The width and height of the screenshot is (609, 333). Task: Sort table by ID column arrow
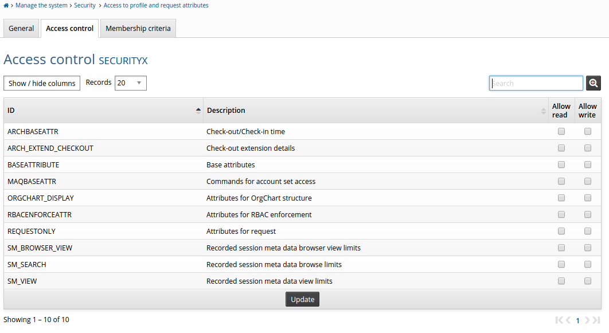pyautogui.click(x=198, y=111)
